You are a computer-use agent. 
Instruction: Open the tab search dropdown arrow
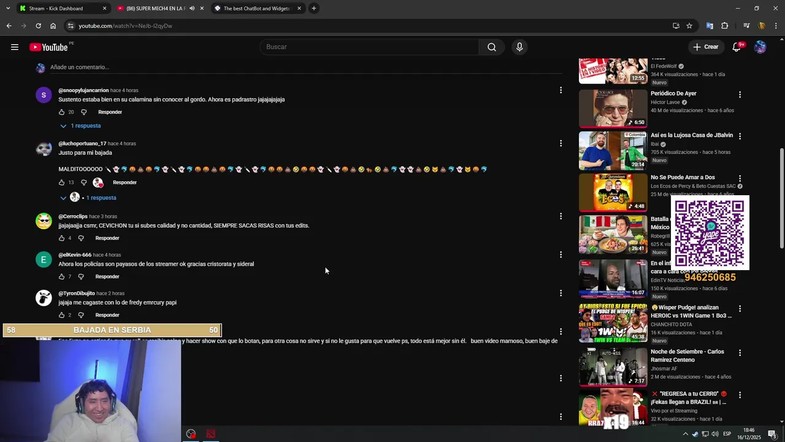point(9,9)
